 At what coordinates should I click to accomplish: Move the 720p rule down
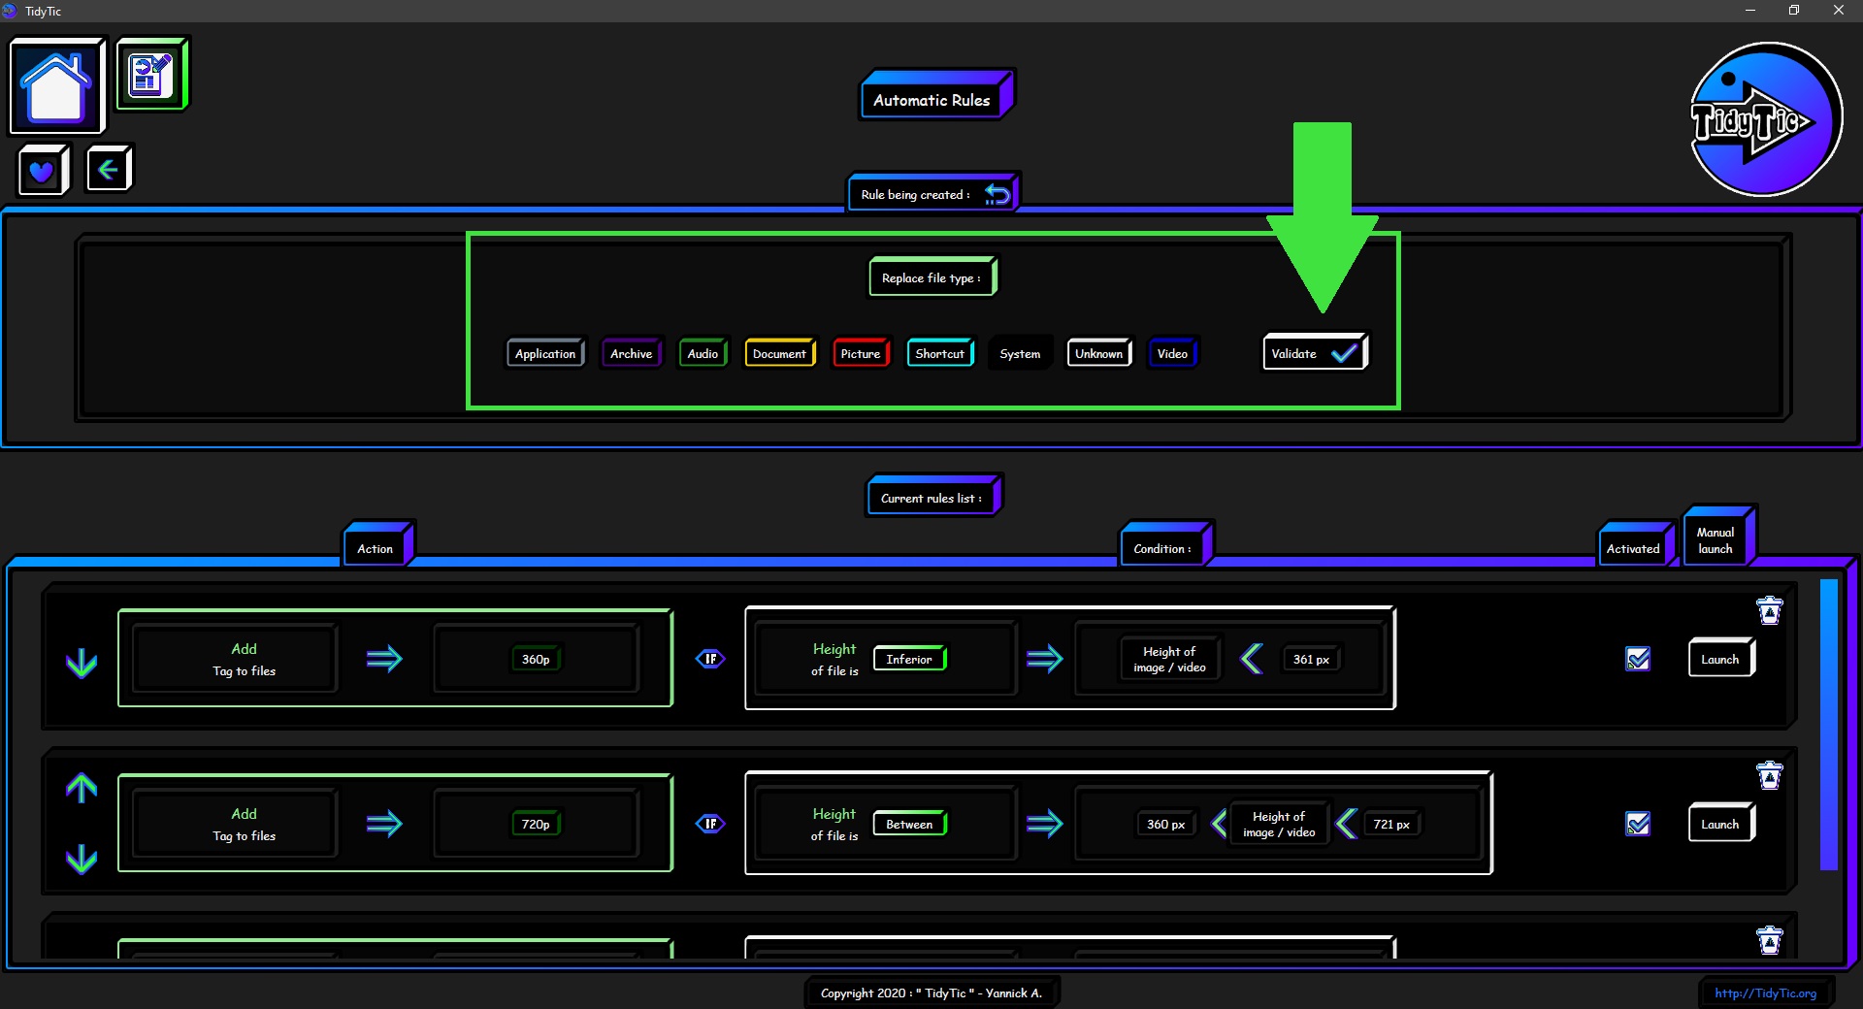click(82, 859)
